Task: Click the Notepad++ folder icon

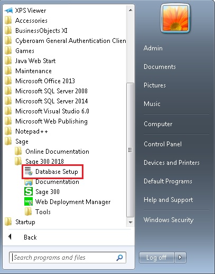Action: (8, 131)
